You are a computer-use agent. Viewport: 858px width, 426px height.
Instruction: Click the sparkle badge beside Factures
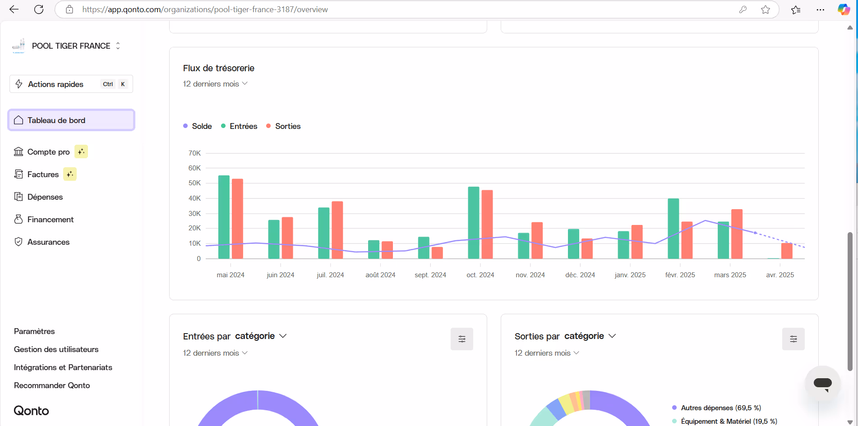[70, 174]
